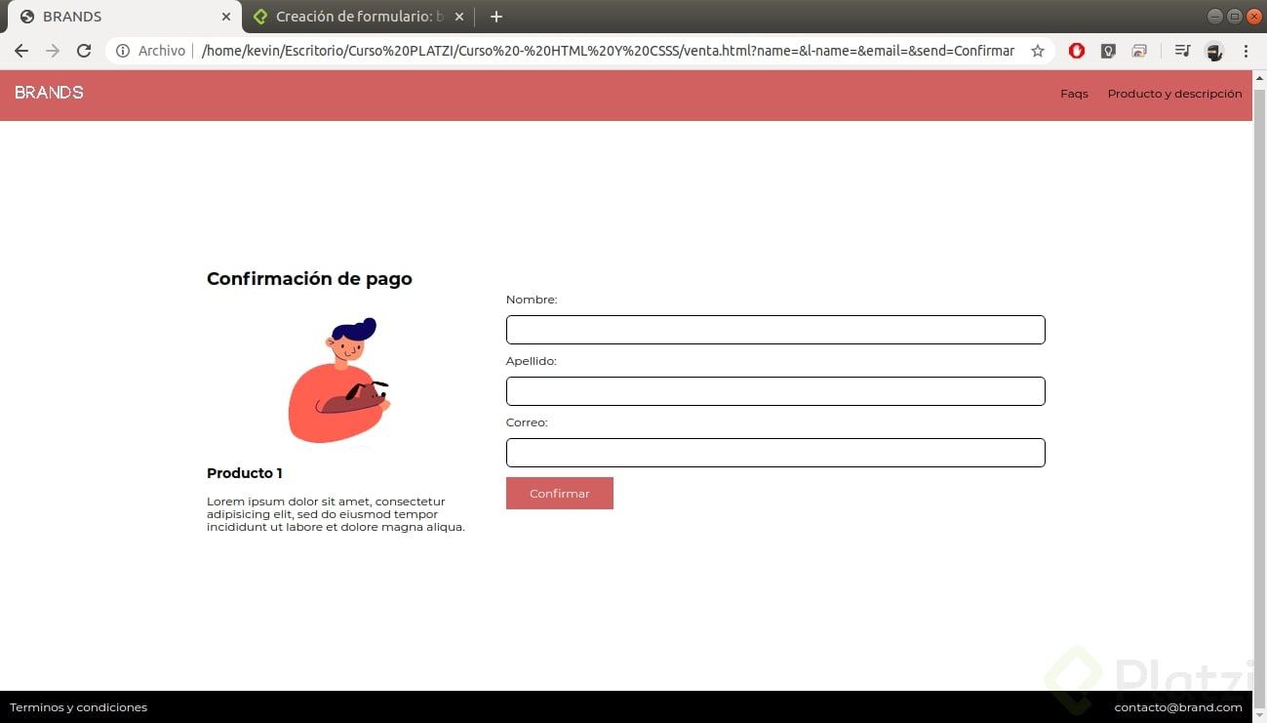Bookmark this page using the star icon
The image size is (1267, 723).
[1038, 51]
